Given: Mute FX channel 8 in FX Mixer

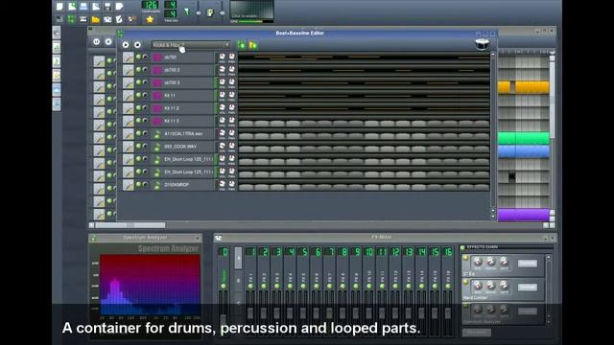Looking at the screenshot, I should coord(342,287).
